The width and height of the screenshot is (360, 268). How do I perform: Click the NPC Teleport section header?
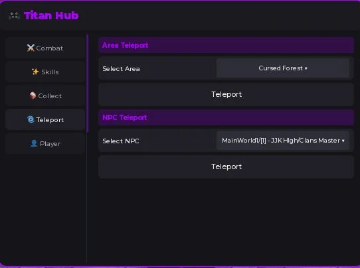pyautogui.click(x=226, y=117)
